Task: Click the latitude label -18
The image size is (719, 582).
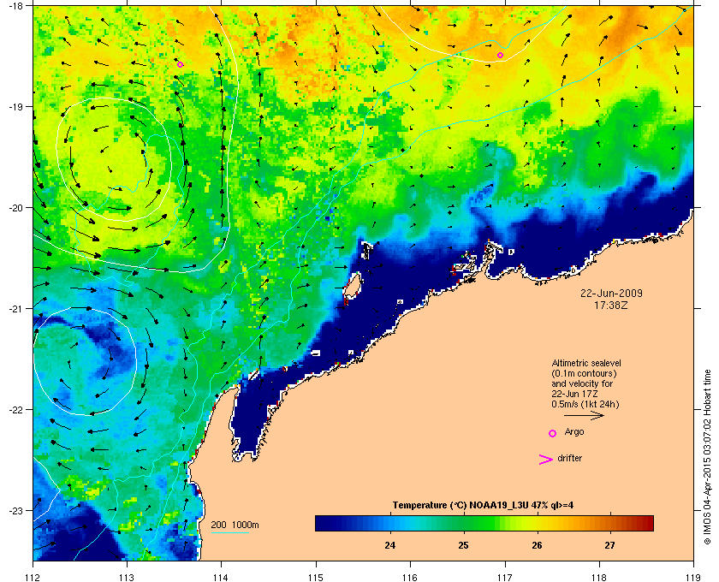Action: tap(15, 6)
